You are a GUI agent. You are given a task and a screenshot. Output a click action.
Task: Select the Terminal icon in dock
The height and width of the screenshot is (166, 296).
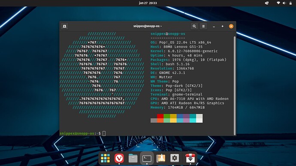147,158
